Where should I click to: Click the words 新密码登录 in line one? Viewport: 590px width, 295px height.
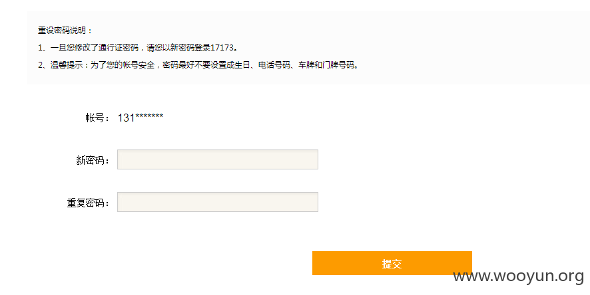(x=190, y=48)
